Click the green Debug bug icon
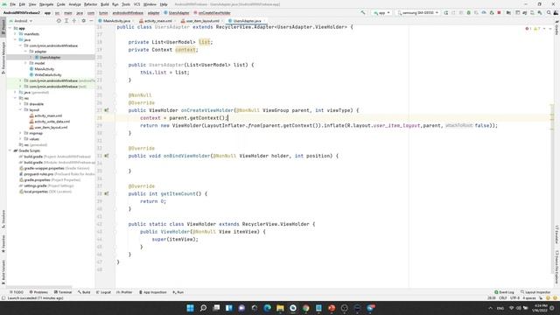The height and width of the screenshot is (315, 560). (469, 12)
